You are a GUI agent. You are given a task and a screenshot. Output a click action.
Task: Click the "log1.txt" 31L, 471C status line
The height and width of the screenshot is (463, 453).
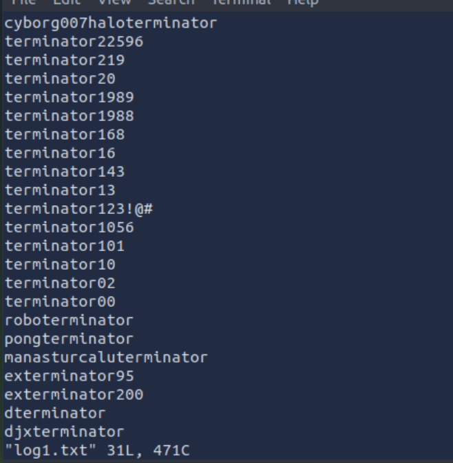click(97, 451)
